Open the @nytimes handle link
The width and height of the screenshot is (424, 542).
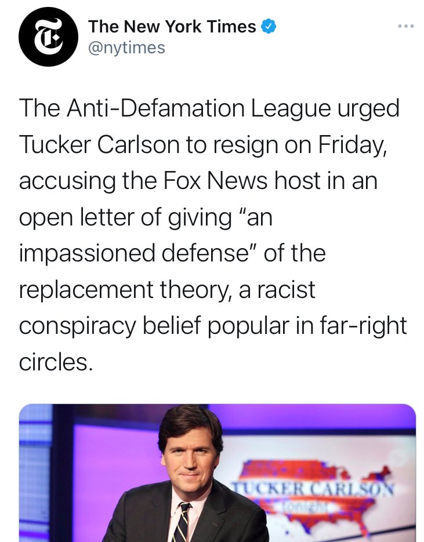pos(126,47)
